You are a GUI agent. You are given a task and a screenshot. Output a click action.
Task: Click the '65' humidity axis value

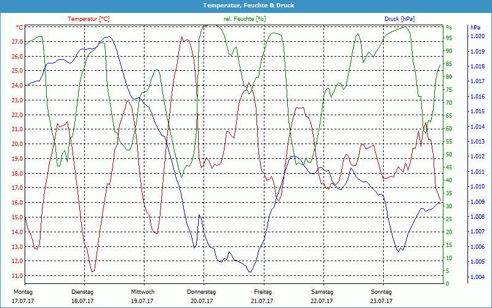(x=449, y=115)
